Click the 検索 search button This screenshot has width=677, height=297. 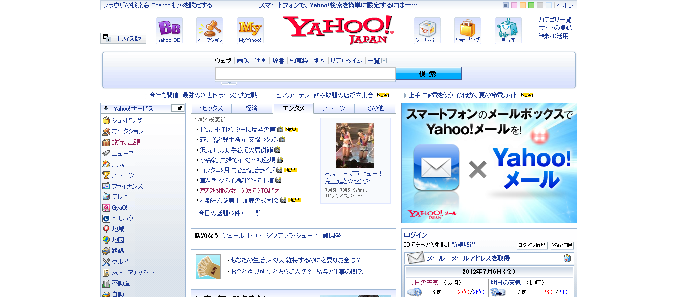coord(429,73)
